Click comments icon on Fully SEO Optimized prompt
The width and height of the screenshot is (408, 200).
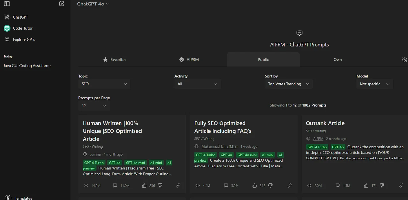[226, 185]
